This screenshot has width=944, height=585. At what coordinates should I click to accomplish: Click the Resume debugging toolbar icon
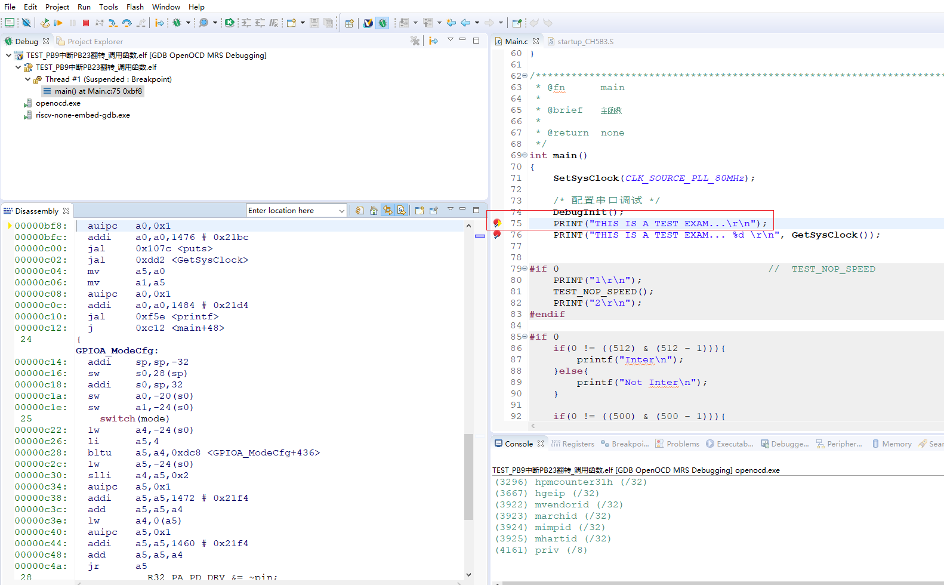click(58, 23)
